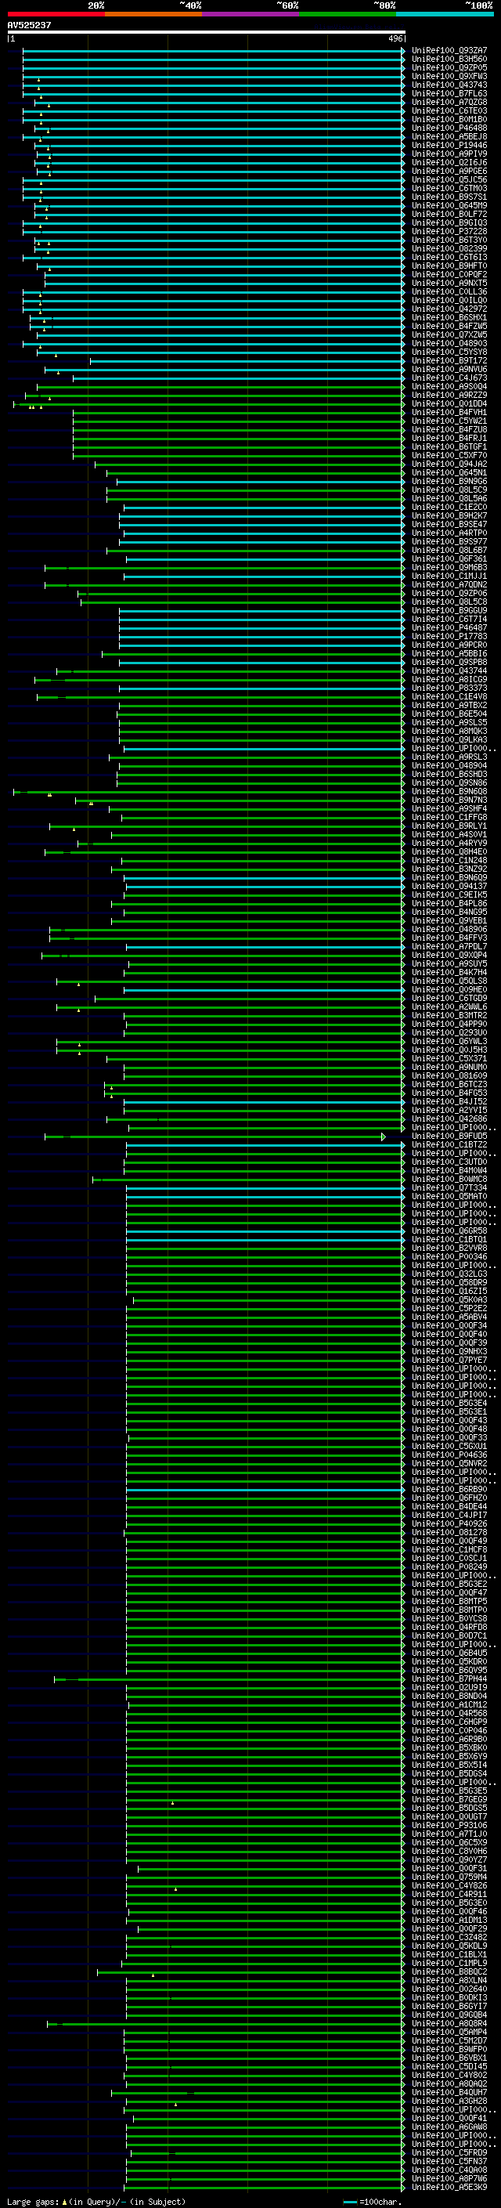Click the UniRef100_P83373 label
Image resolution: width=501 pixels, height=2208 pixels.
pos(449,688)
